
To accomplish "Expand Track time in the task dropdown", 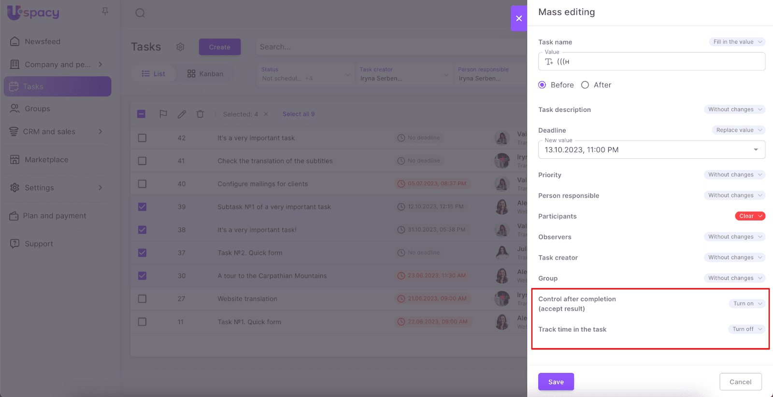I will pos(746,329).
